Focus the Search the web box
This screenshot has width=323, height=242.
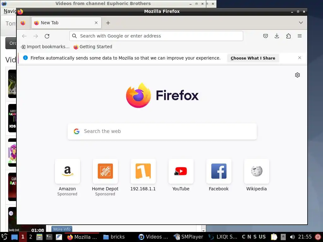pos(162,131)
